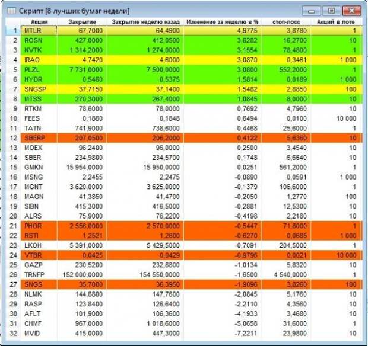
Task: Select the NVTK ticker cell
Action: click(39, 50)
